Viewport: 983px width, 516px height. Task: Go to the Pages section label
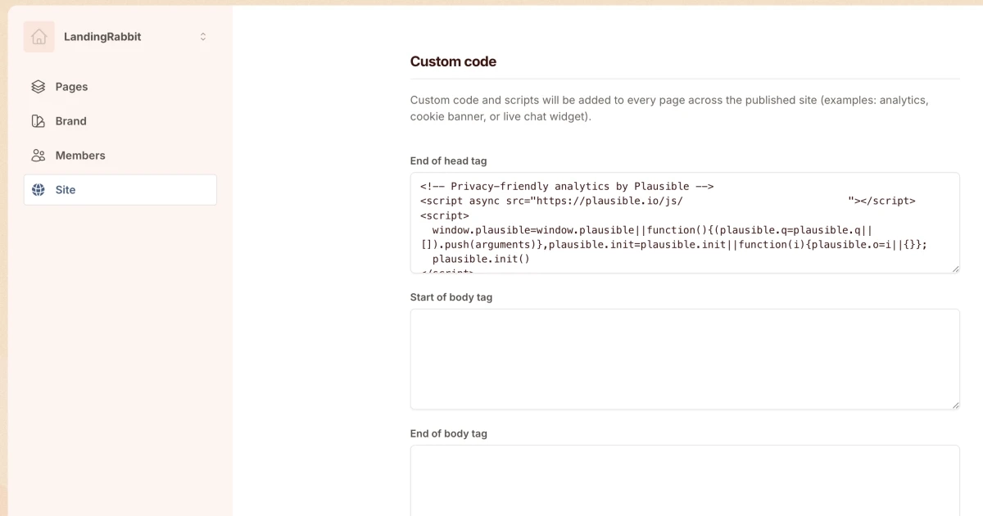[71, 87]
